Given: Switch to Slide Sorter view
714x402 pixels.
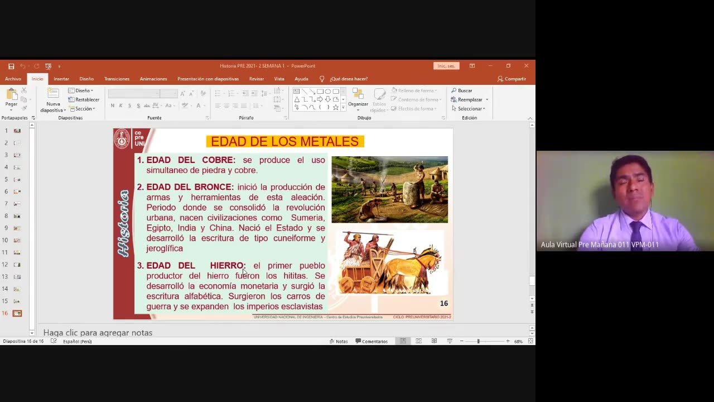Looking at the screenshot, I should (x=418, y=341).
